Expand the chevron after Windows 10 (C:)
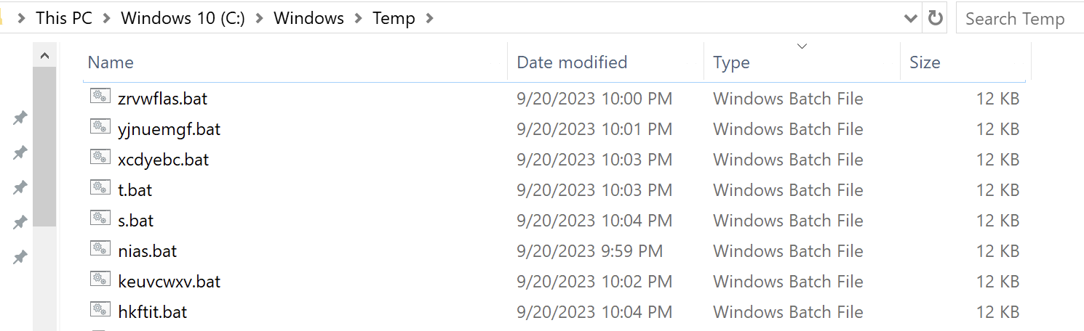Image resolution: width=1084 pixels, height=331 pixels. pyautogui.click(x=256, y=19)
